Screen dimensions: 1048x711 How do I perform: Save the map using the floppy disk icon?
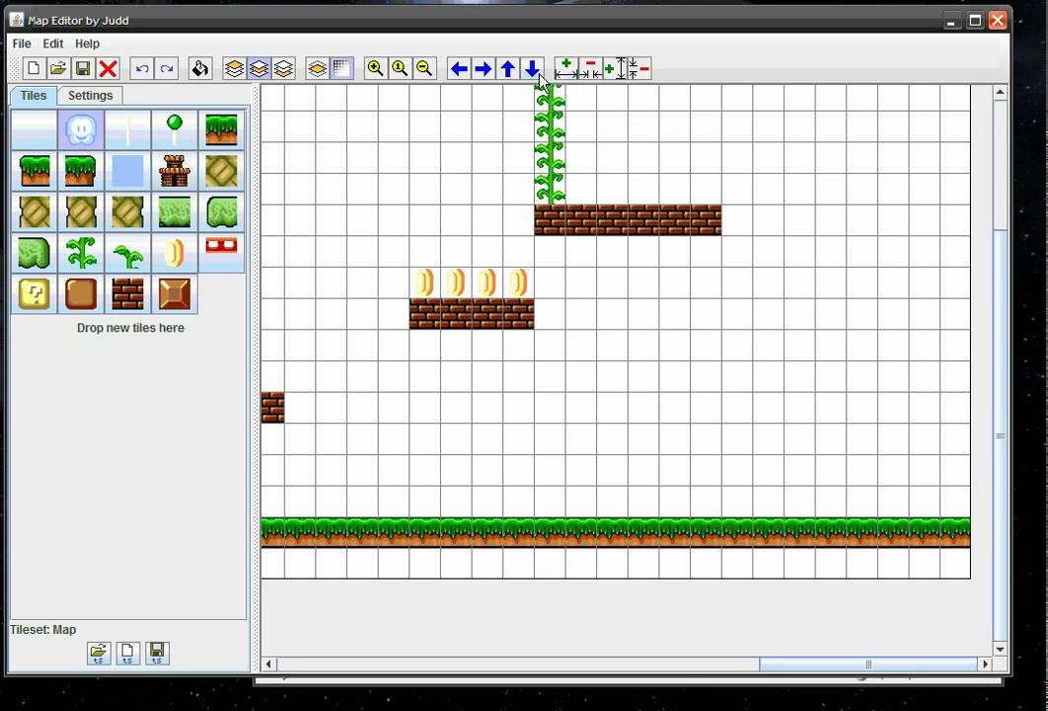83,68
